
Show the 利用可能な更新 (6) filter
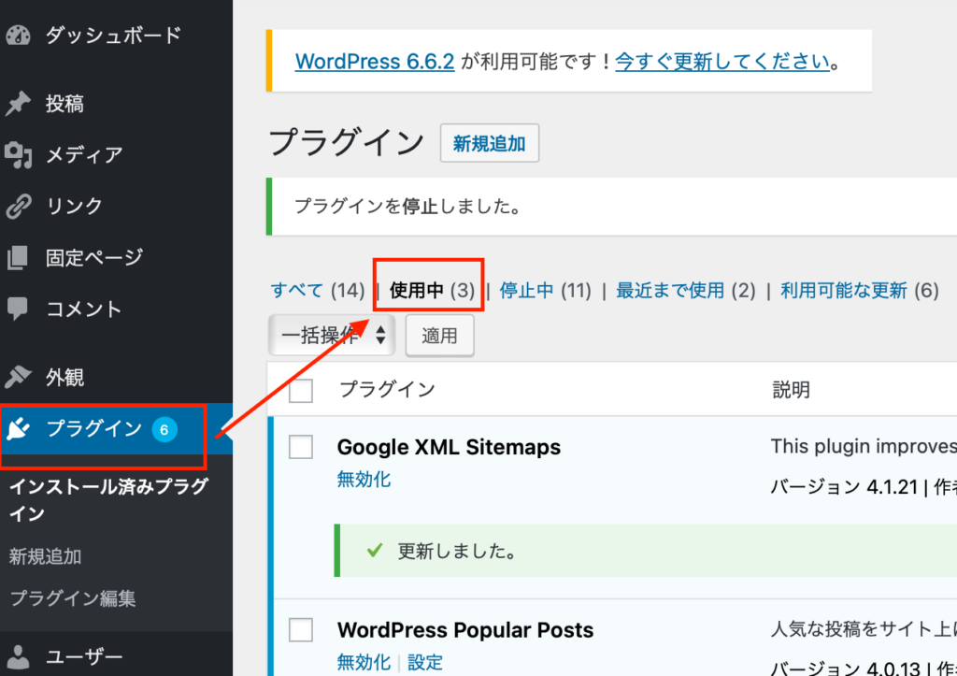coord(843,291)
